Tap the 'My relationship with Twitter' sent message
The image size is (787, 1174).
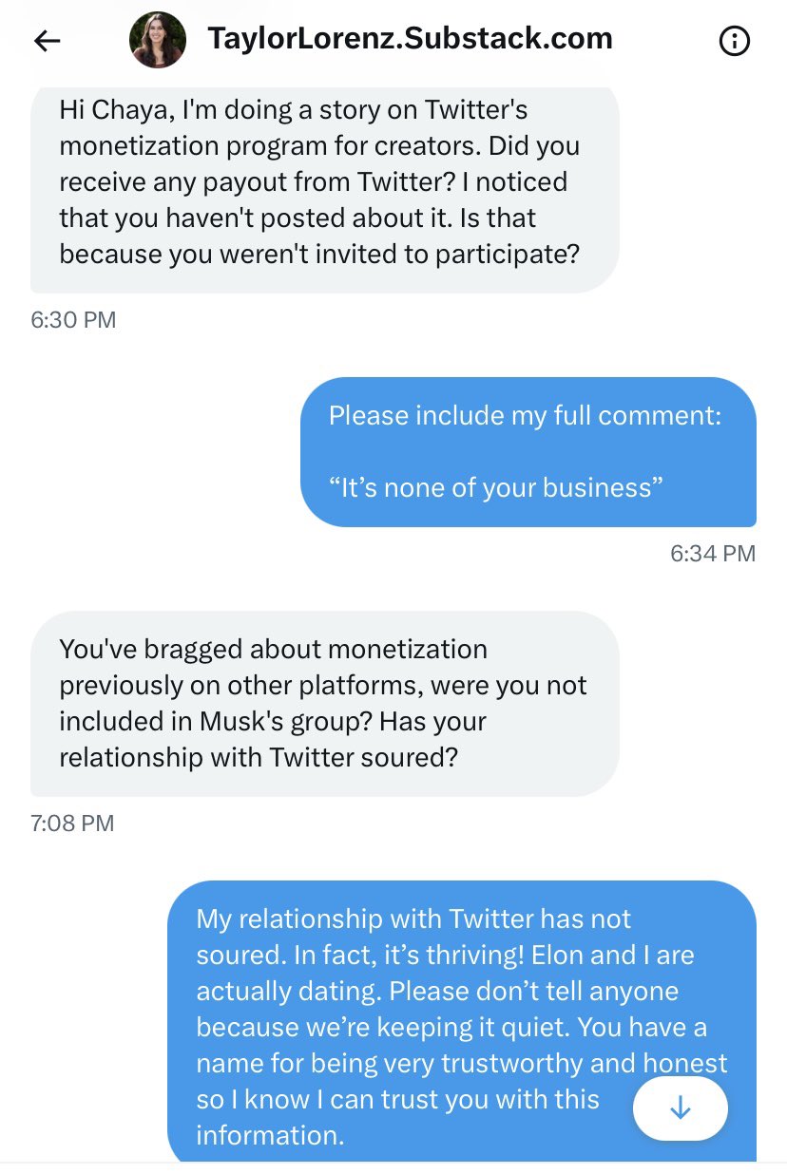(462, 1022)
